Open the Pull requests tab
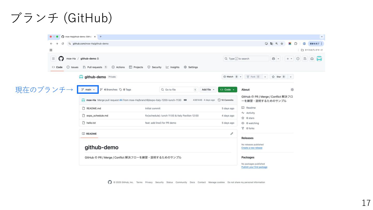Viewport: 373px width, 210px height. pos(95,67)
